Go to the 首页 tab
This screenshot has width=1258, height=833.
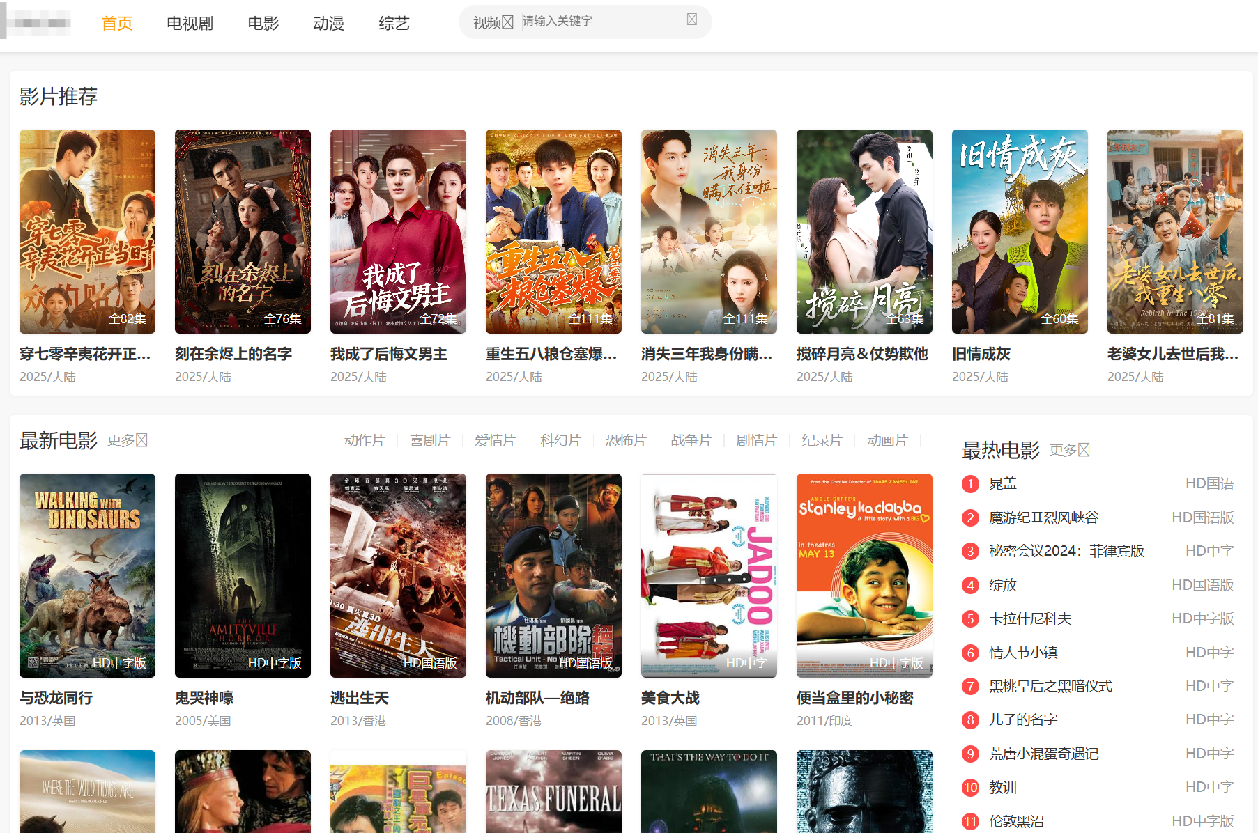pos(117,24)
